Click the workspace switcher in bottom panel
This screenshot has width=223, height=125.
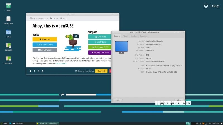coord(188,124)
